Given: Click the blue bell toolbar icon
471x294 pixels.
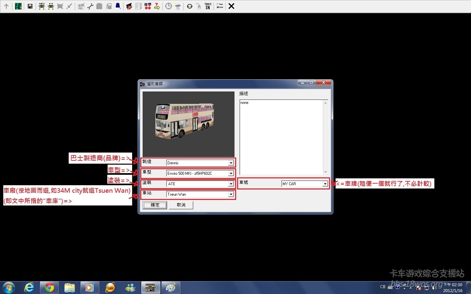Looking at the screenshot, I should point(118,6).
